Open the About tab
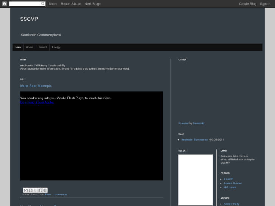The width and height of the screenshot is (275, 206). tap(30, 47)
